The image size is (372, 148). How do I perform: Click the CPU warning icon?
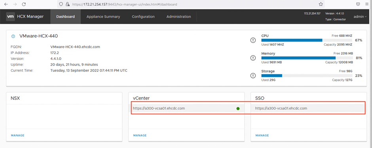[253, 40]
